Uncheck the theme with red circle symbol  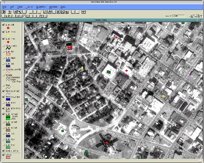click(4, 25)
